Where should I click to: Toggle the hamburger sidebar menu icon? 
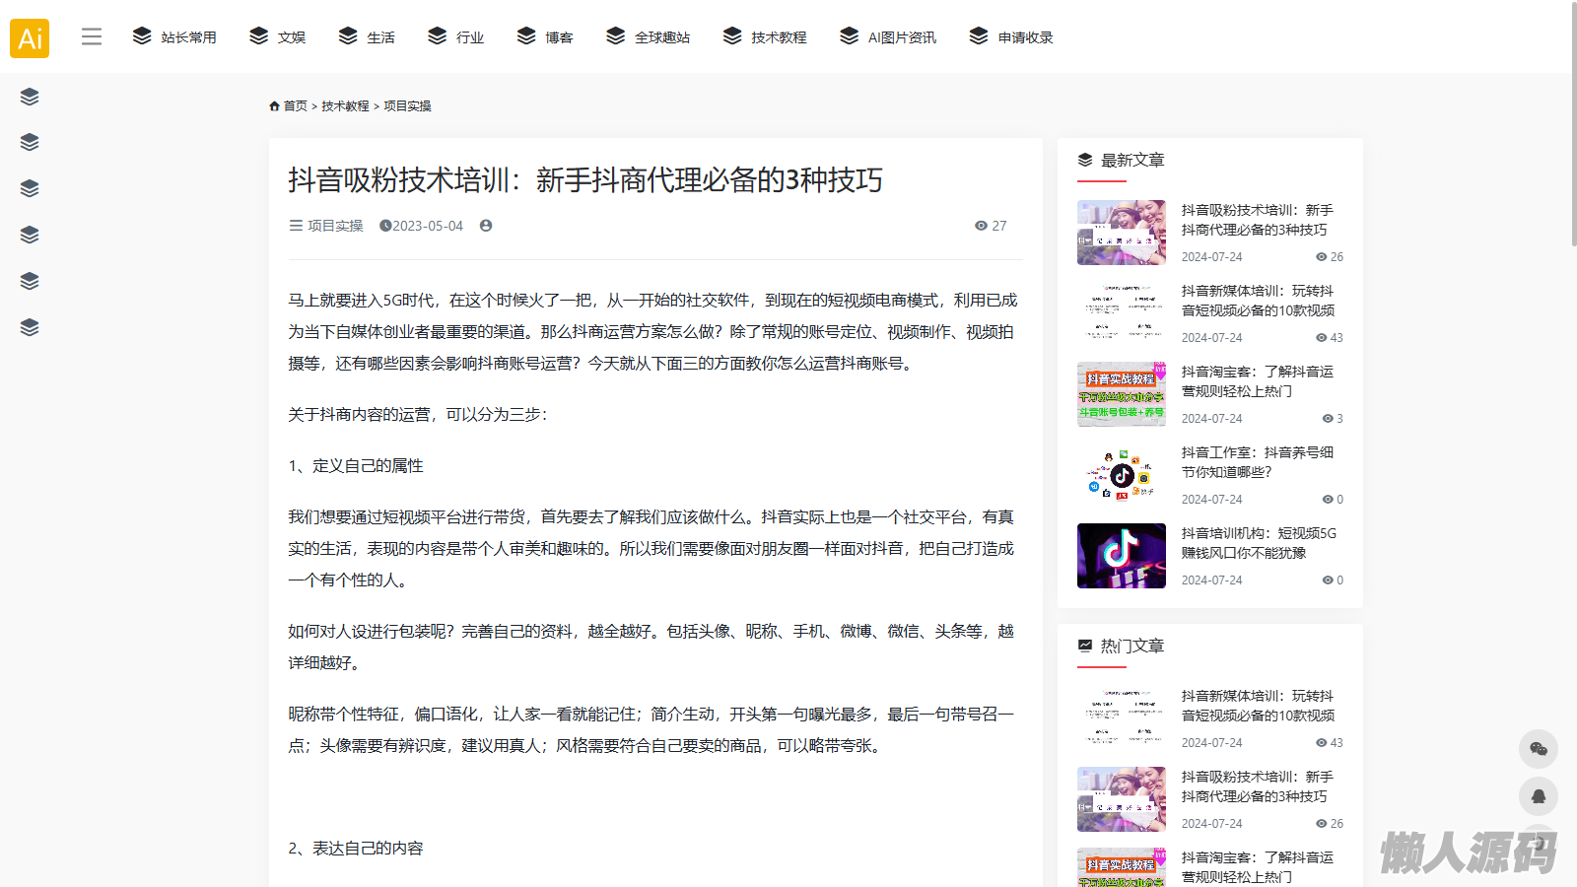point(92,37)
